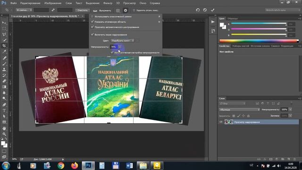The image size is (302, 170).
Task: Select the History Brush tool
Action: pyautogui.click(x=4, y=75)
